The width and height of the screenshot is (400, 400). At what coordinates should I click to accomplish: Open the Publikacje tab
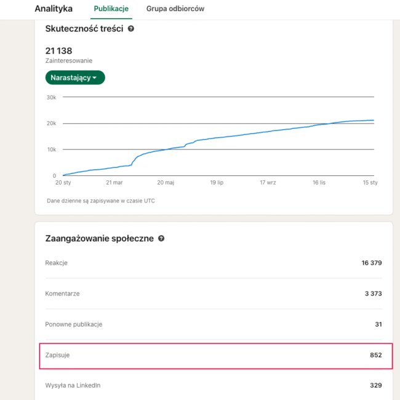pos(111,9)
